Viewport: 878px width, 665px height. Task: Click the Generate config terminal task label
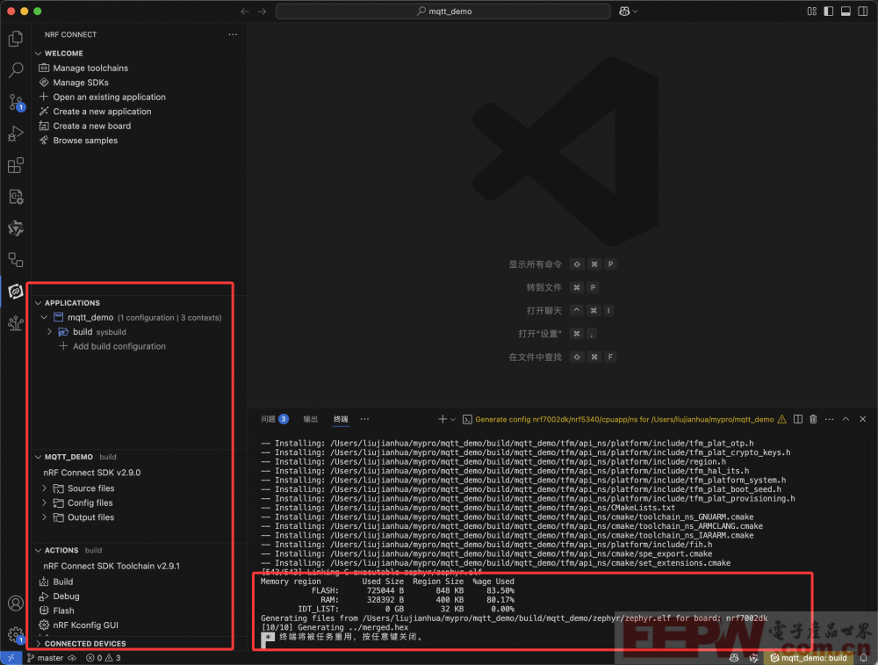(x=624, y=419)
